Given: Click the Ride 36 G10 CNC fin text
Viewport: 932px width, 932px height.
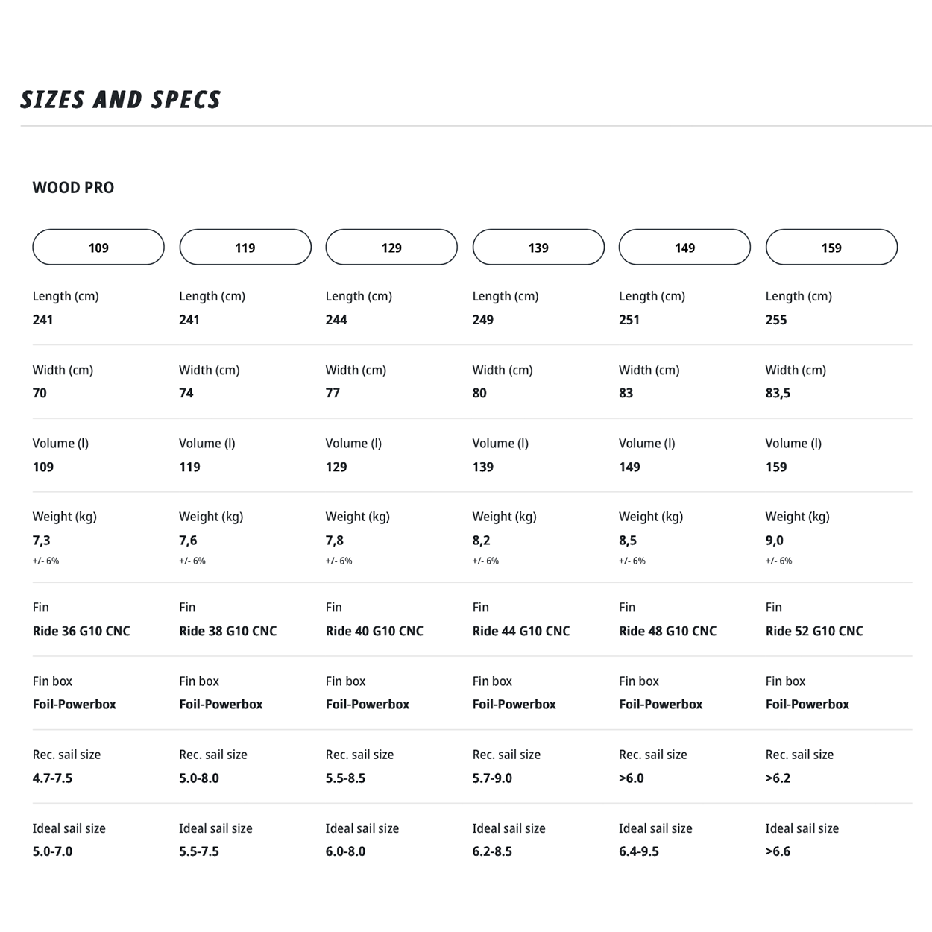Looking at the screenshot, I should [81, 631].
